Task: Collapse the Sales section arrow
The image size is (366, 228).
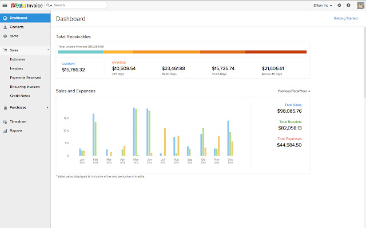Action: [48, 50]
